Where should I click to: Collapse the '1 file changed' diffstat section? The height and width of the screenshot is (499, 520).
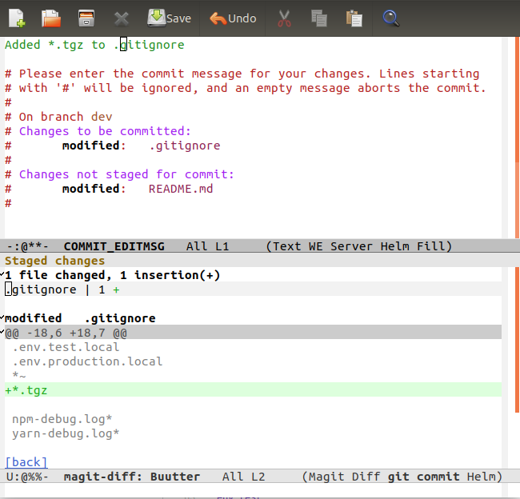point(3,275)
